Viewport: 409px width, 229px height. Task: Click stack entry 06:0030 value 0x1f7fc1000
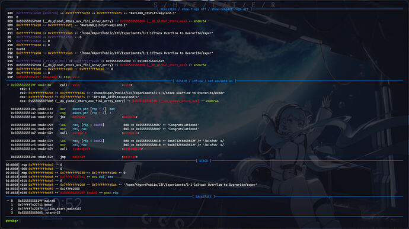coord(70,189)
